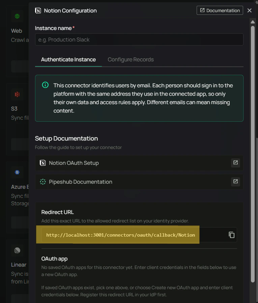Close the Notion Configuration dialog
258x303 pixels.
[x=249, y=10]
